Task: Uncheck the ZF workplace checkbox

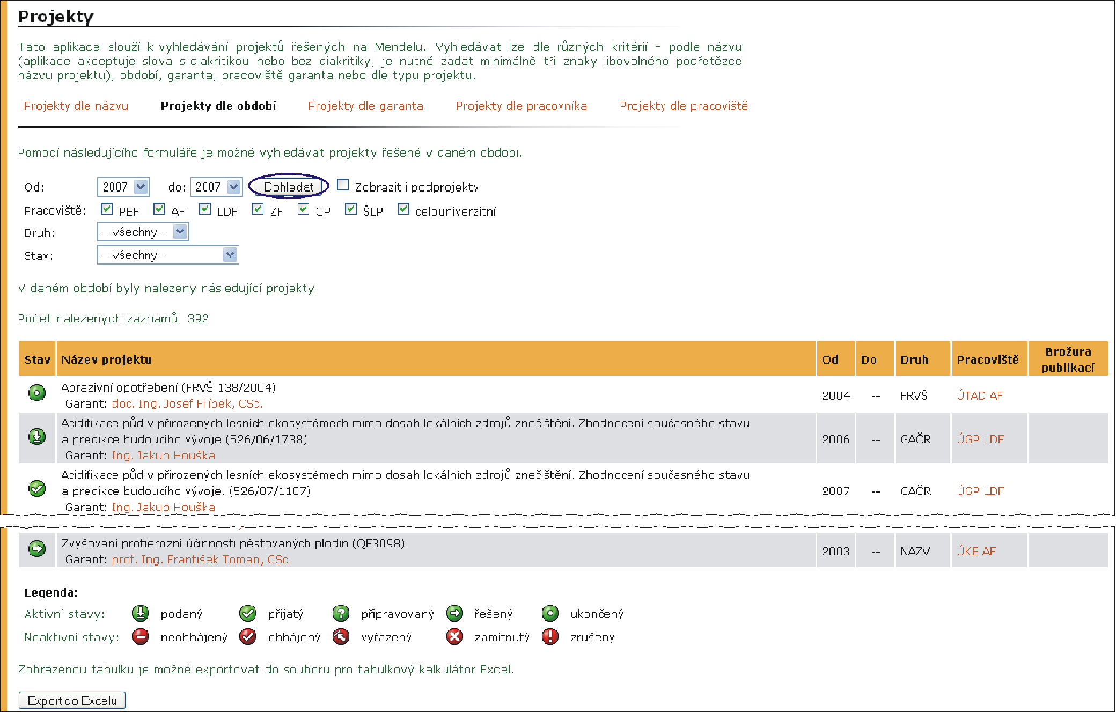Action: (x=258, y=209)
